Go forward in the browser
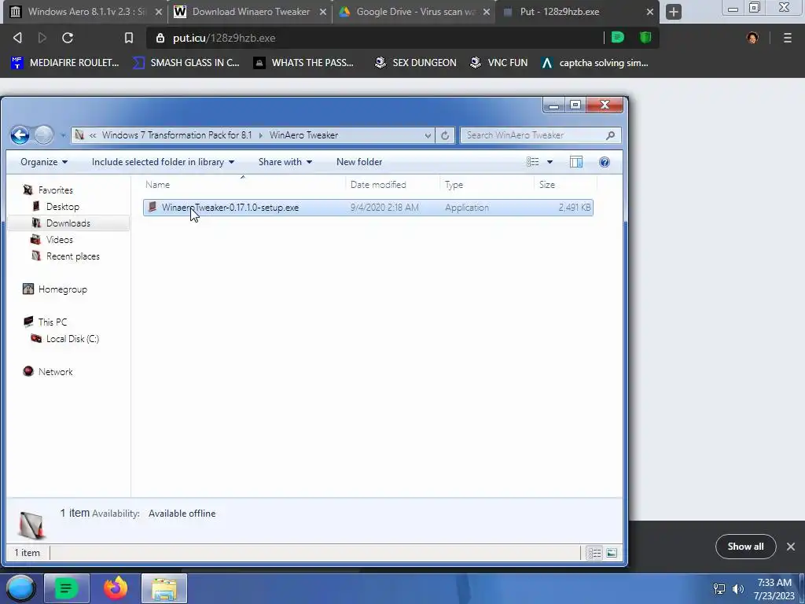 [42, 38]
